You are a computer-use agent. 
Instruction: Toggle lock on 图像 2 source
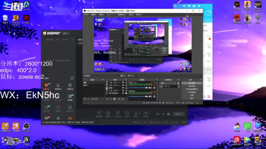click(126, 88)
